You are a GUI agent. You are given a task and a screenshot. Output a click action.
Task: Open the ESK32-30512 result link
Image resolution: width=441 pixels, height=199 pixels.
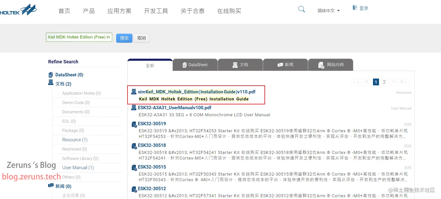coord(152,189)
